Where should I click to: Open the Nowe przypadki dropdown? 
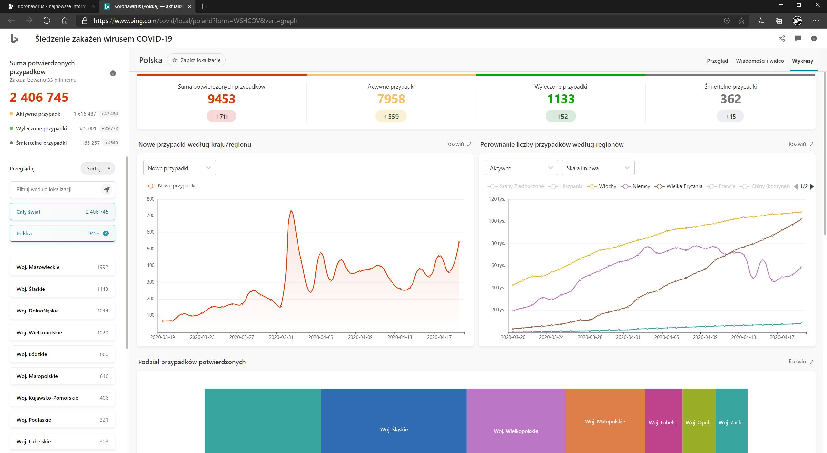(180, 168)
